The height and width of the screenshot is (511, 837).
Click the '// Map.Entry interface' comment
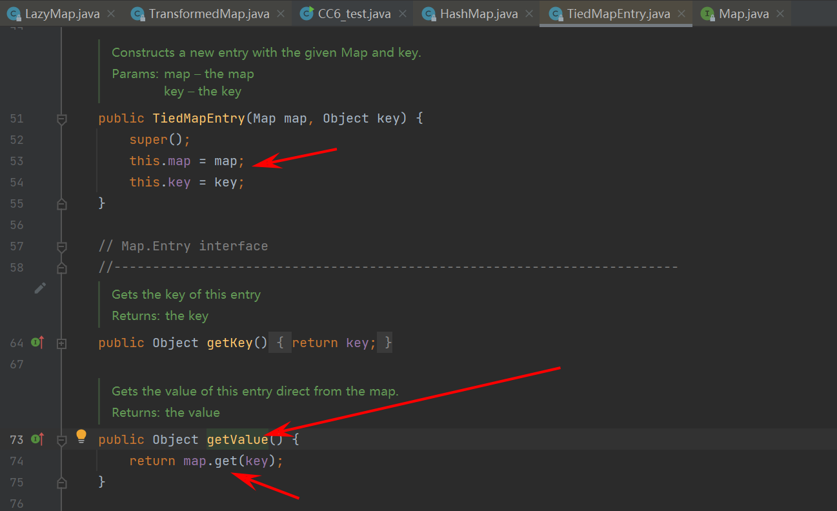183,246
